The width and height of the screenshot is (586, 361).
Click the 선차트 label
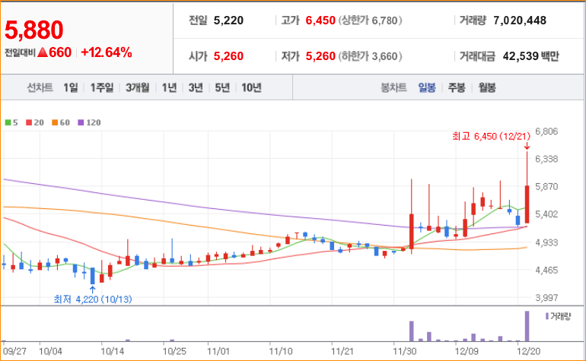(40, 87)
